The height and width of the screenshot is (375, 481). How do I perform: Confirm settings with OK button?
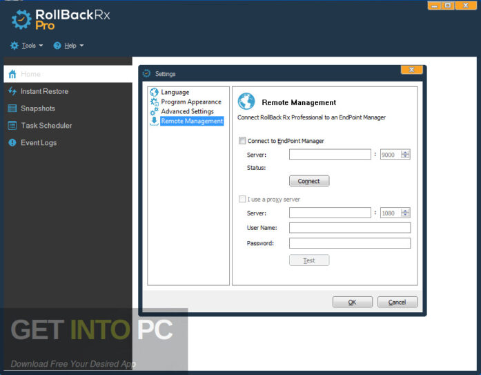[x=353, y=302]
